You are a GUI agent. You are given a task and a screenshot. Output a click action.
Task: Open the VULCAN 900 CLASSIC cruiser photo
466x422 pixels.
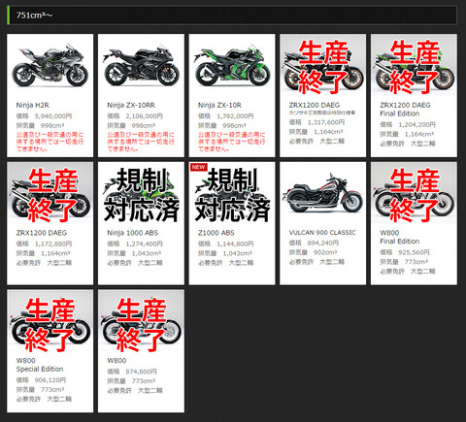click(x=323, y=193)
